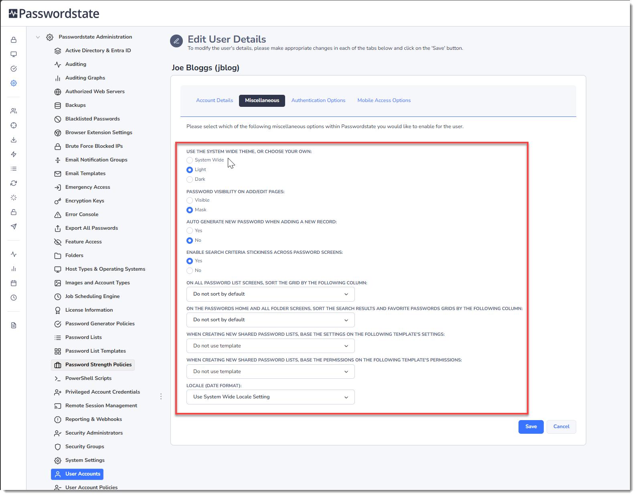This screenshot has width=636, height=496.
Task: Open the template permissions dropdown for new lists
Action: (x=271, y=371)
